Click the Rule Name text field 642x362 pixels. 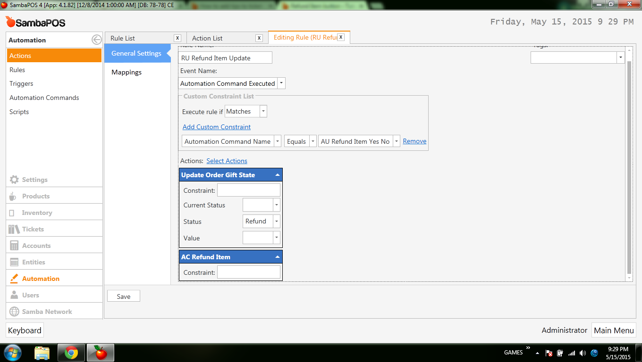[x=226, y=58]
